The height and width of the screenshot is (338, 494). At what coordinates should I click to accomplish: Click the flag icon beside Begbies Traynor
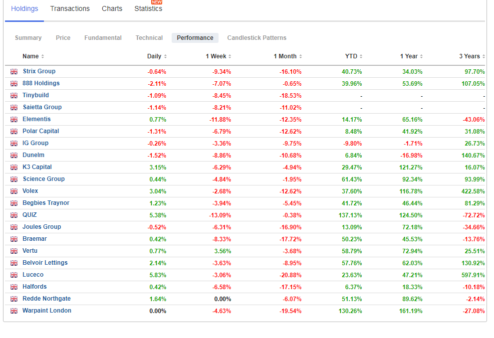point(14,203)
